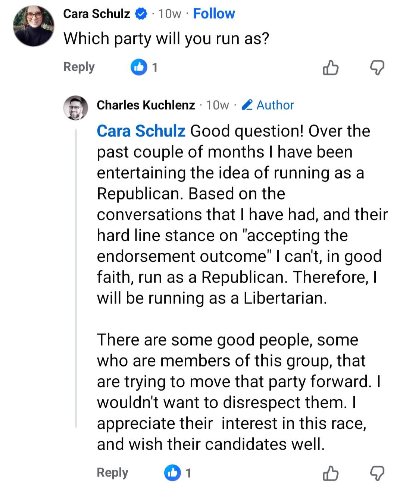Follow Cara Schulz
403x488 pixels.
point(214,14)
